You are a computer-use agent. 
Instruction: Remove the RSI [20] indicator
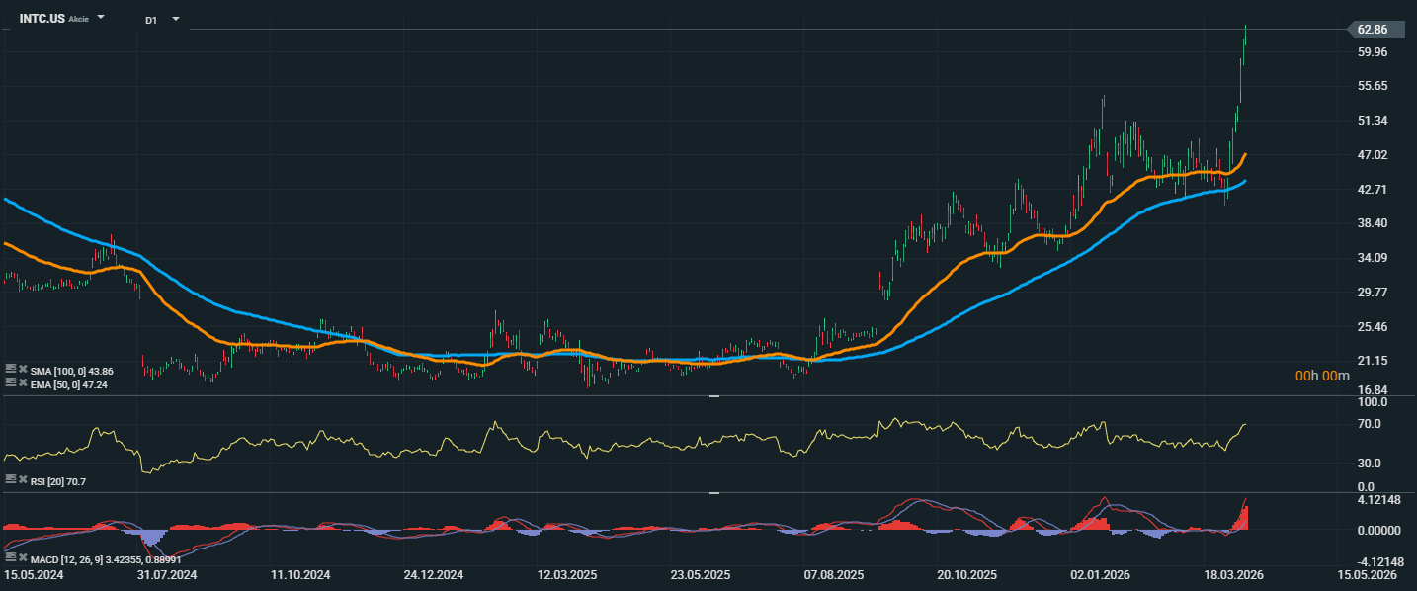coord(23,478)
